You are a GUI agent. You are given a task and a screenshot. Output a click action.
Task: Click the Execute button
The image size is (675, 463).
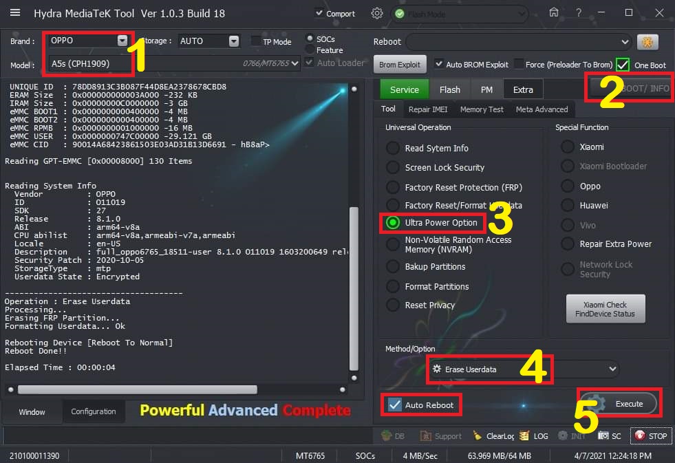coord(619,404)
